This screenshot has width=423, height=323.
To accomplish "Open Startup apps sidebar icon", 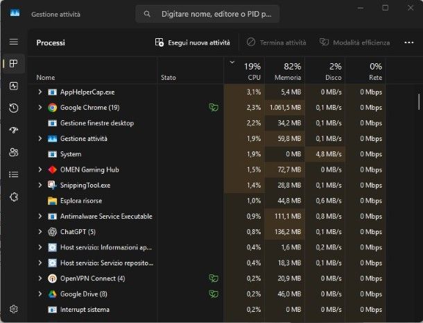I will pos(13,131).
